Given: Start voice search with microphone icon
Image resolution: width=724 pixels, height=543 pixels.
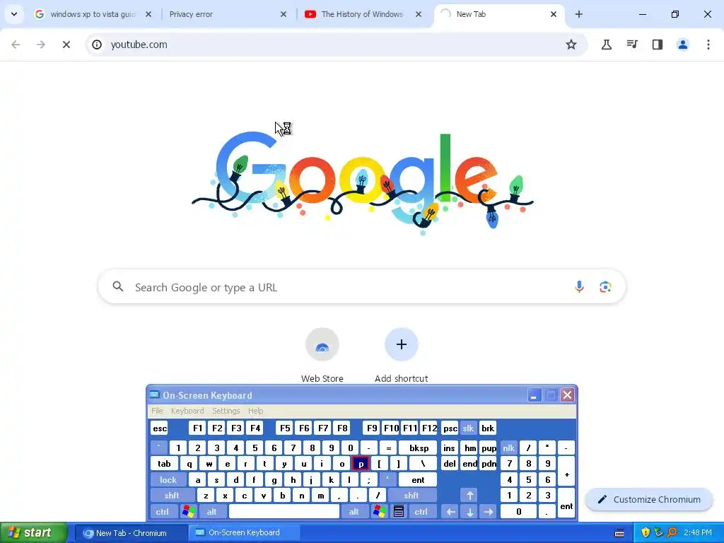Looking at the screenshot, I should (579, 287).
